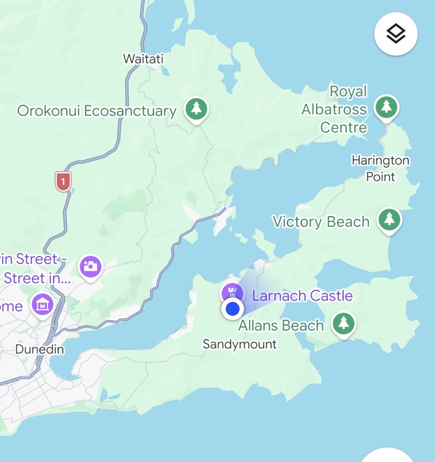Click the Sandymount place label
Screen dimensions: 435x462
tap(240, 344)
